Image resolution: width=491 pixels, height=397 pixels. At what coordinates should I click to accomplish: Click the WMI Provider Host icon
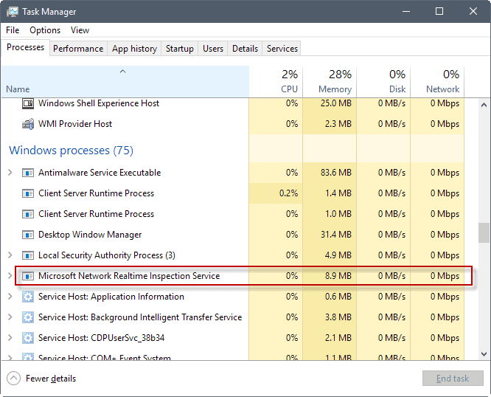(x=28, y=124)
